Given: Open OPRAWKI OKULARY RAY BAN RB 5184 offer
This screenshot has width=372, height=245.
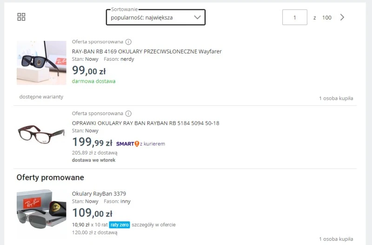Looking at the screenshot, I should click(x=146, y=123).
